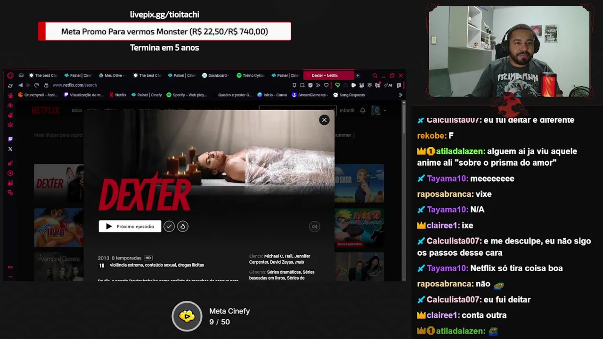Open Netflix Infantil profile link
Screen dimensions: 603x339
tap(347, 111)
